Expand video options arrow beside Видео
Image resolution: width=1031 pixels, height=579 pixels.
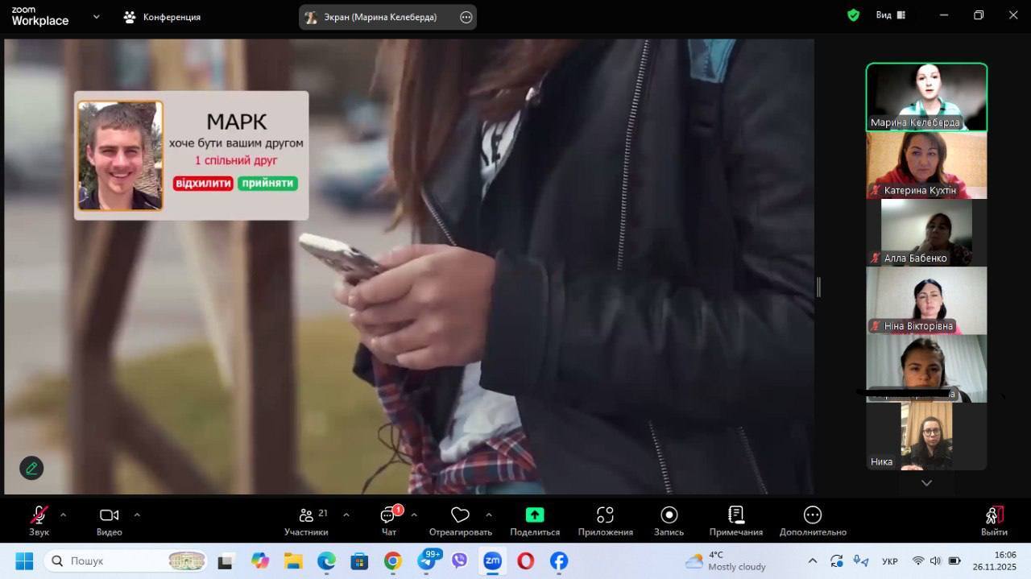coord(137,515)
